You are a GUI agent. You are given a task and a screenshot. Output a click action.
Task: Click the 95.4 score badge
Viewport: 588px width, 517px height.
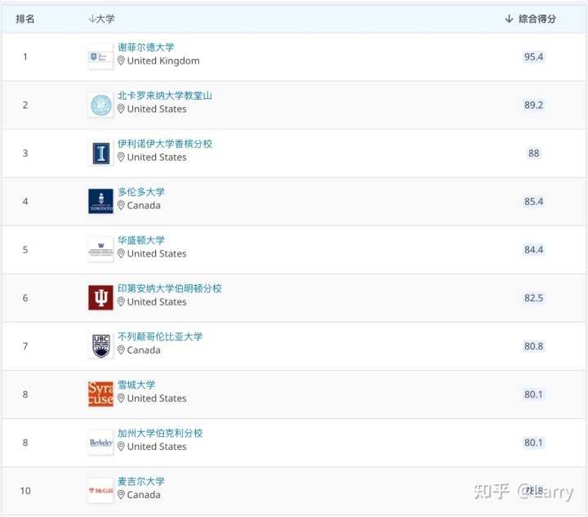click(x=533, y=57)
